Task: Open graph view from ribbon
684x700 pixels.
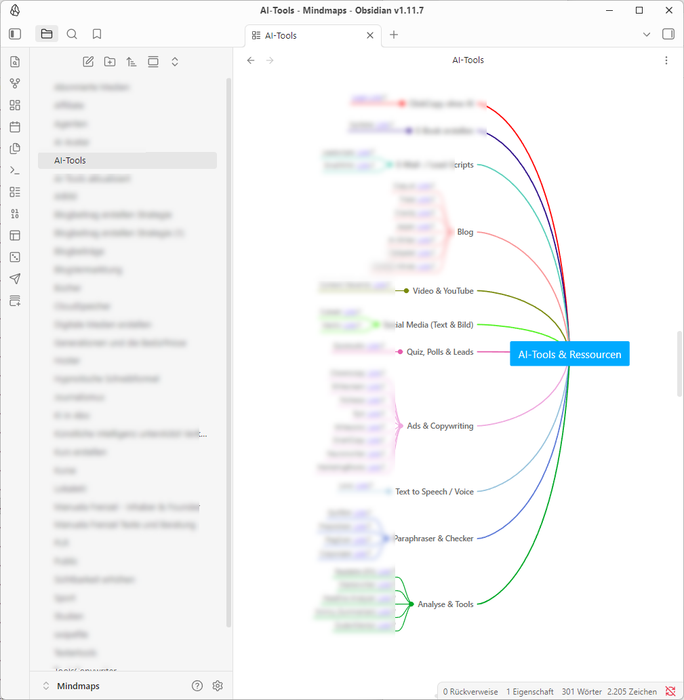Action: click(15, 83)
